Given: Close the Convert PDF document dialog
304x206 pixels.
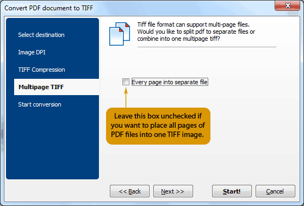Looking at the screenshot, I should [287, 5].
